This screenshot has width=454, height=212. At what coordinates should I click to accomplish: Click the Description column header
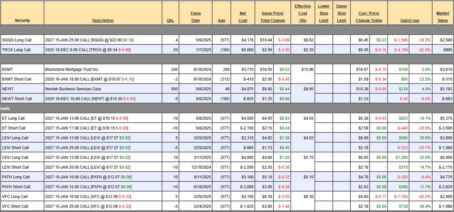pos(103,20)
